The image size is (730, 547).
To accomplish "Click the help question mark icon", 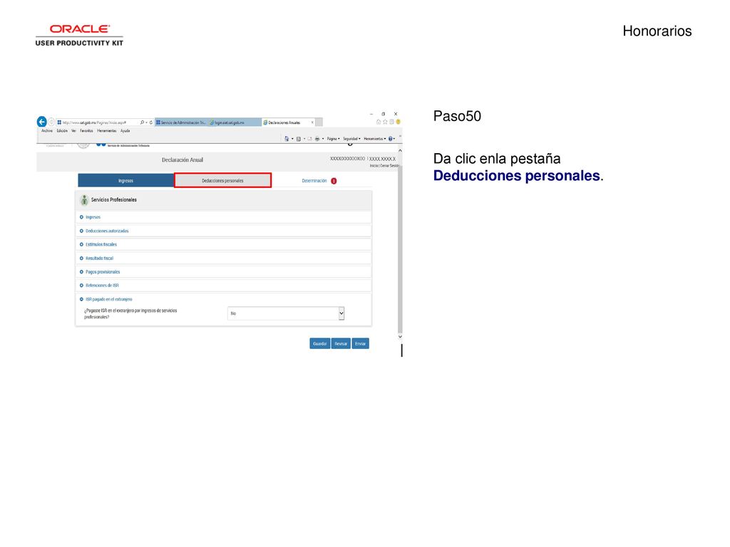I will (390, 139).
